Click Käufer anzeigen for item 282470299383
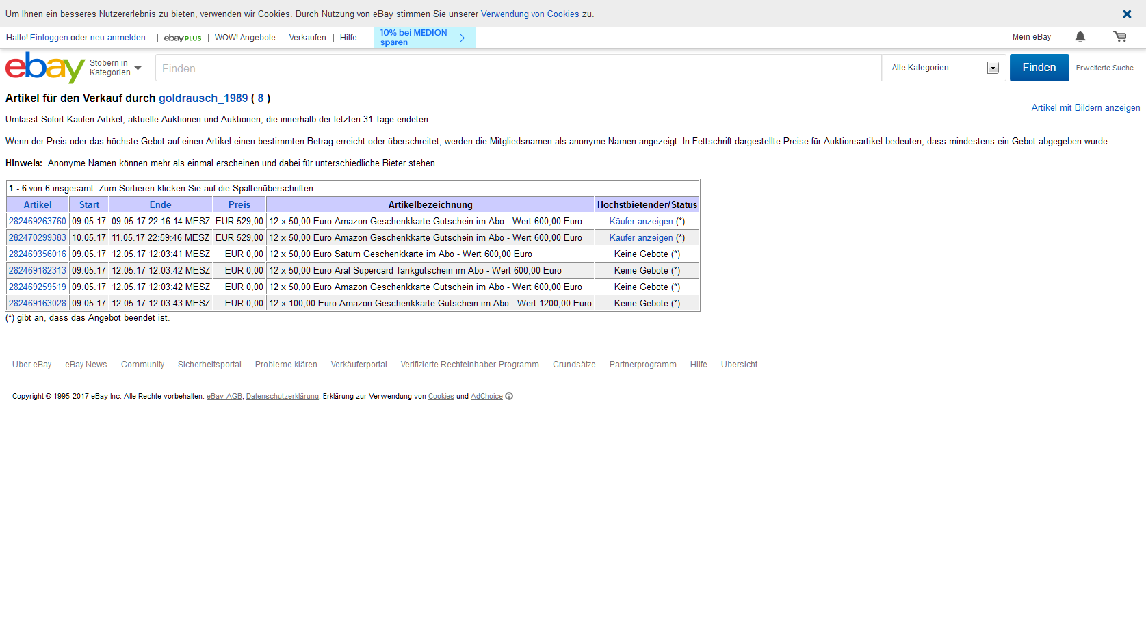This screenshot has height=621, width=1146. coord(641,238)
